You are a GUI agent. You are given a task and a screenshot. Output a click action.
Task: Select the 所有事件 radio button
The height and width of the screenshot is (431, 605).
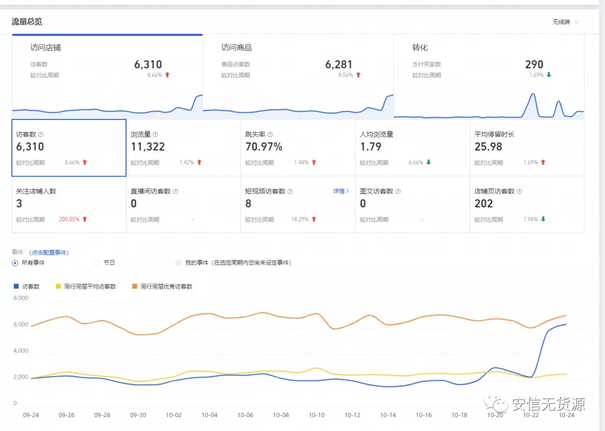15,263
